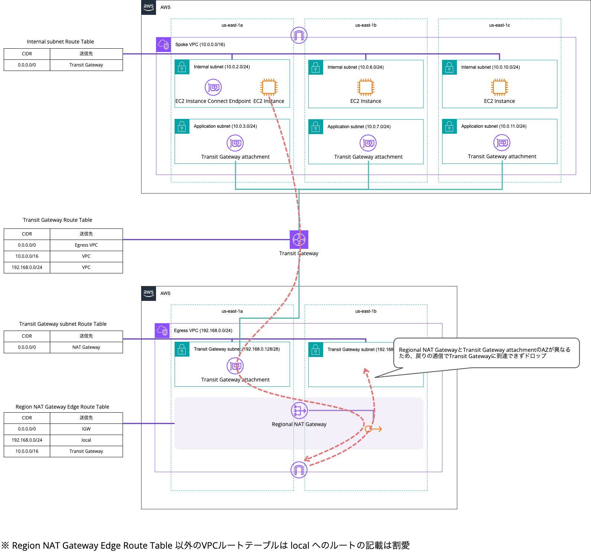Click the 0.0.0.0/0 cell in Transit Gateway subnet table

point(27,347)
